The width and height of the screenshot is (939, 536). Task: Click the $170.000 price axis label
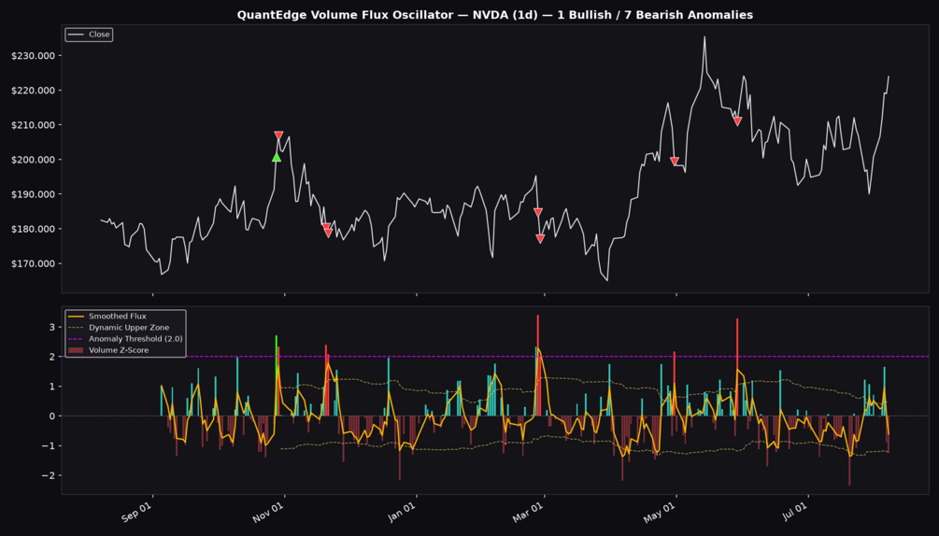[x=33, y=264]
